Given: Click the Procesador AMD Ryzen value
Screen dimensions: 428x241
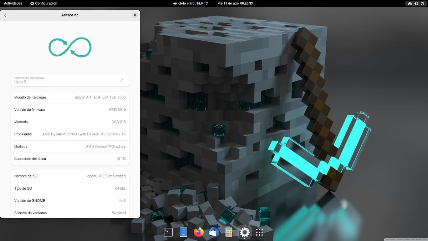Looking at the screenshot, I should pos(84,134).
